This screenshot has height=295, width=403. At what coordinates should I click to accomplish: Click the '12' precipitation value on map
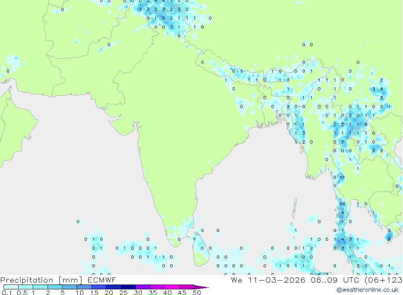342,204
